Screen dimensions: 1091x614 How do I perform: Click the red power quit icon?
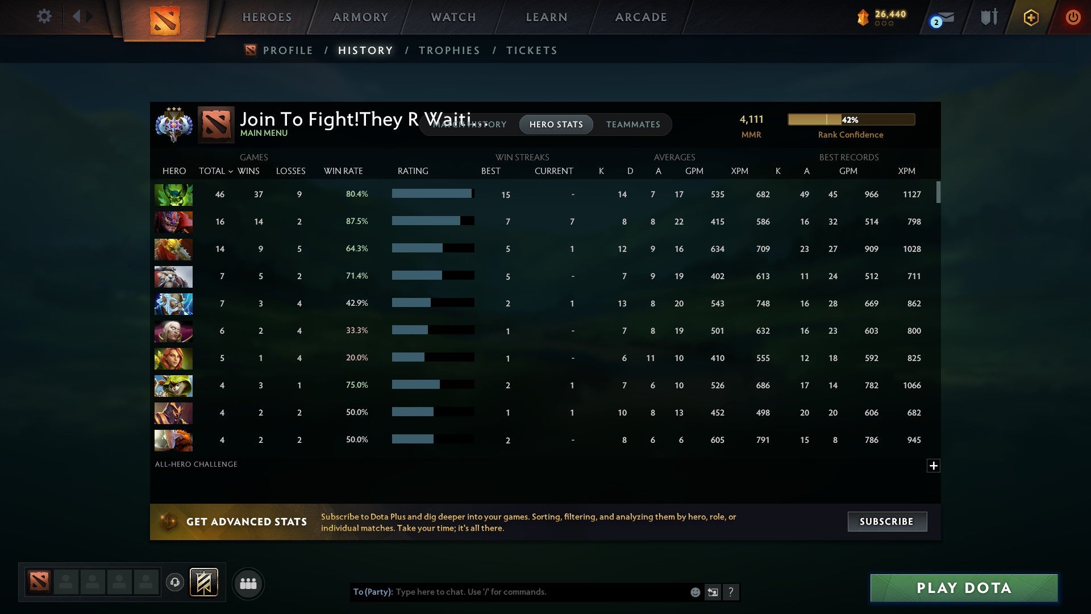(1072, 17)
